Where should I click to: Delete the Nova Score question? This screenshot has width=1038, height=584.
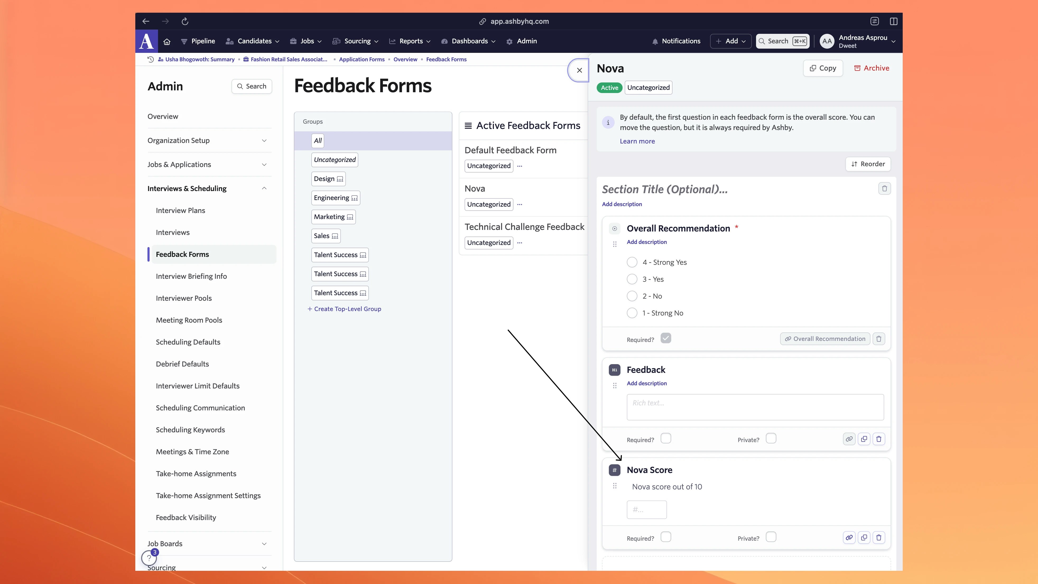coord(879,537)
